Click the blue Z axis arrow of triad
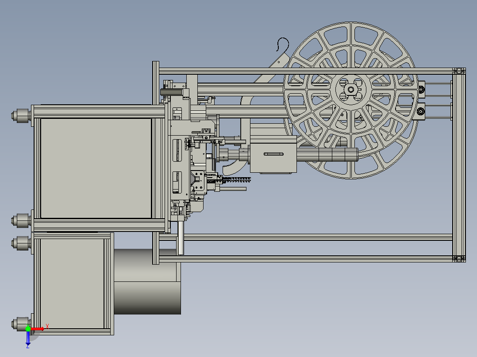 [28, 338]
